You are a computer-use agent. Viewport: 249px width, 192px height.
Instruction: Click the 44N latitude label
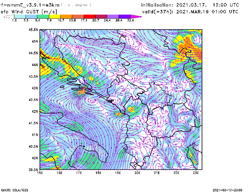[x=35, y=65]
